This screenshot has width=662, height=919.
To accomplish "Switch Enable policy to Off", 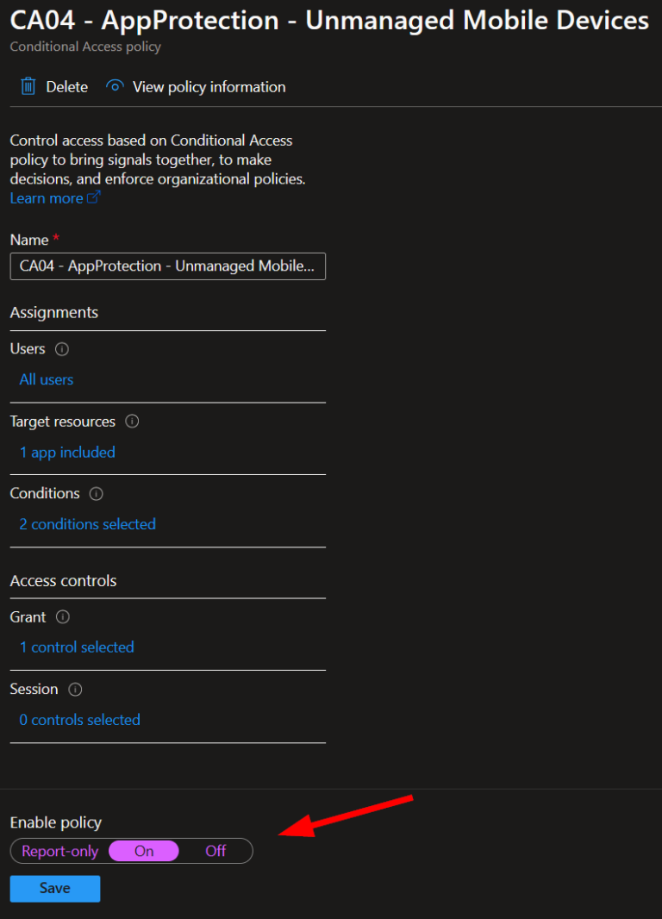I will 215,851.
